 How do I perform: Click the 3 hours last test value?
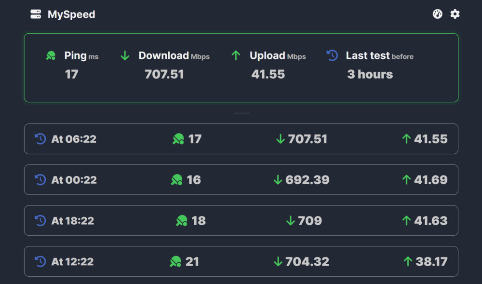tap(370, 74)
